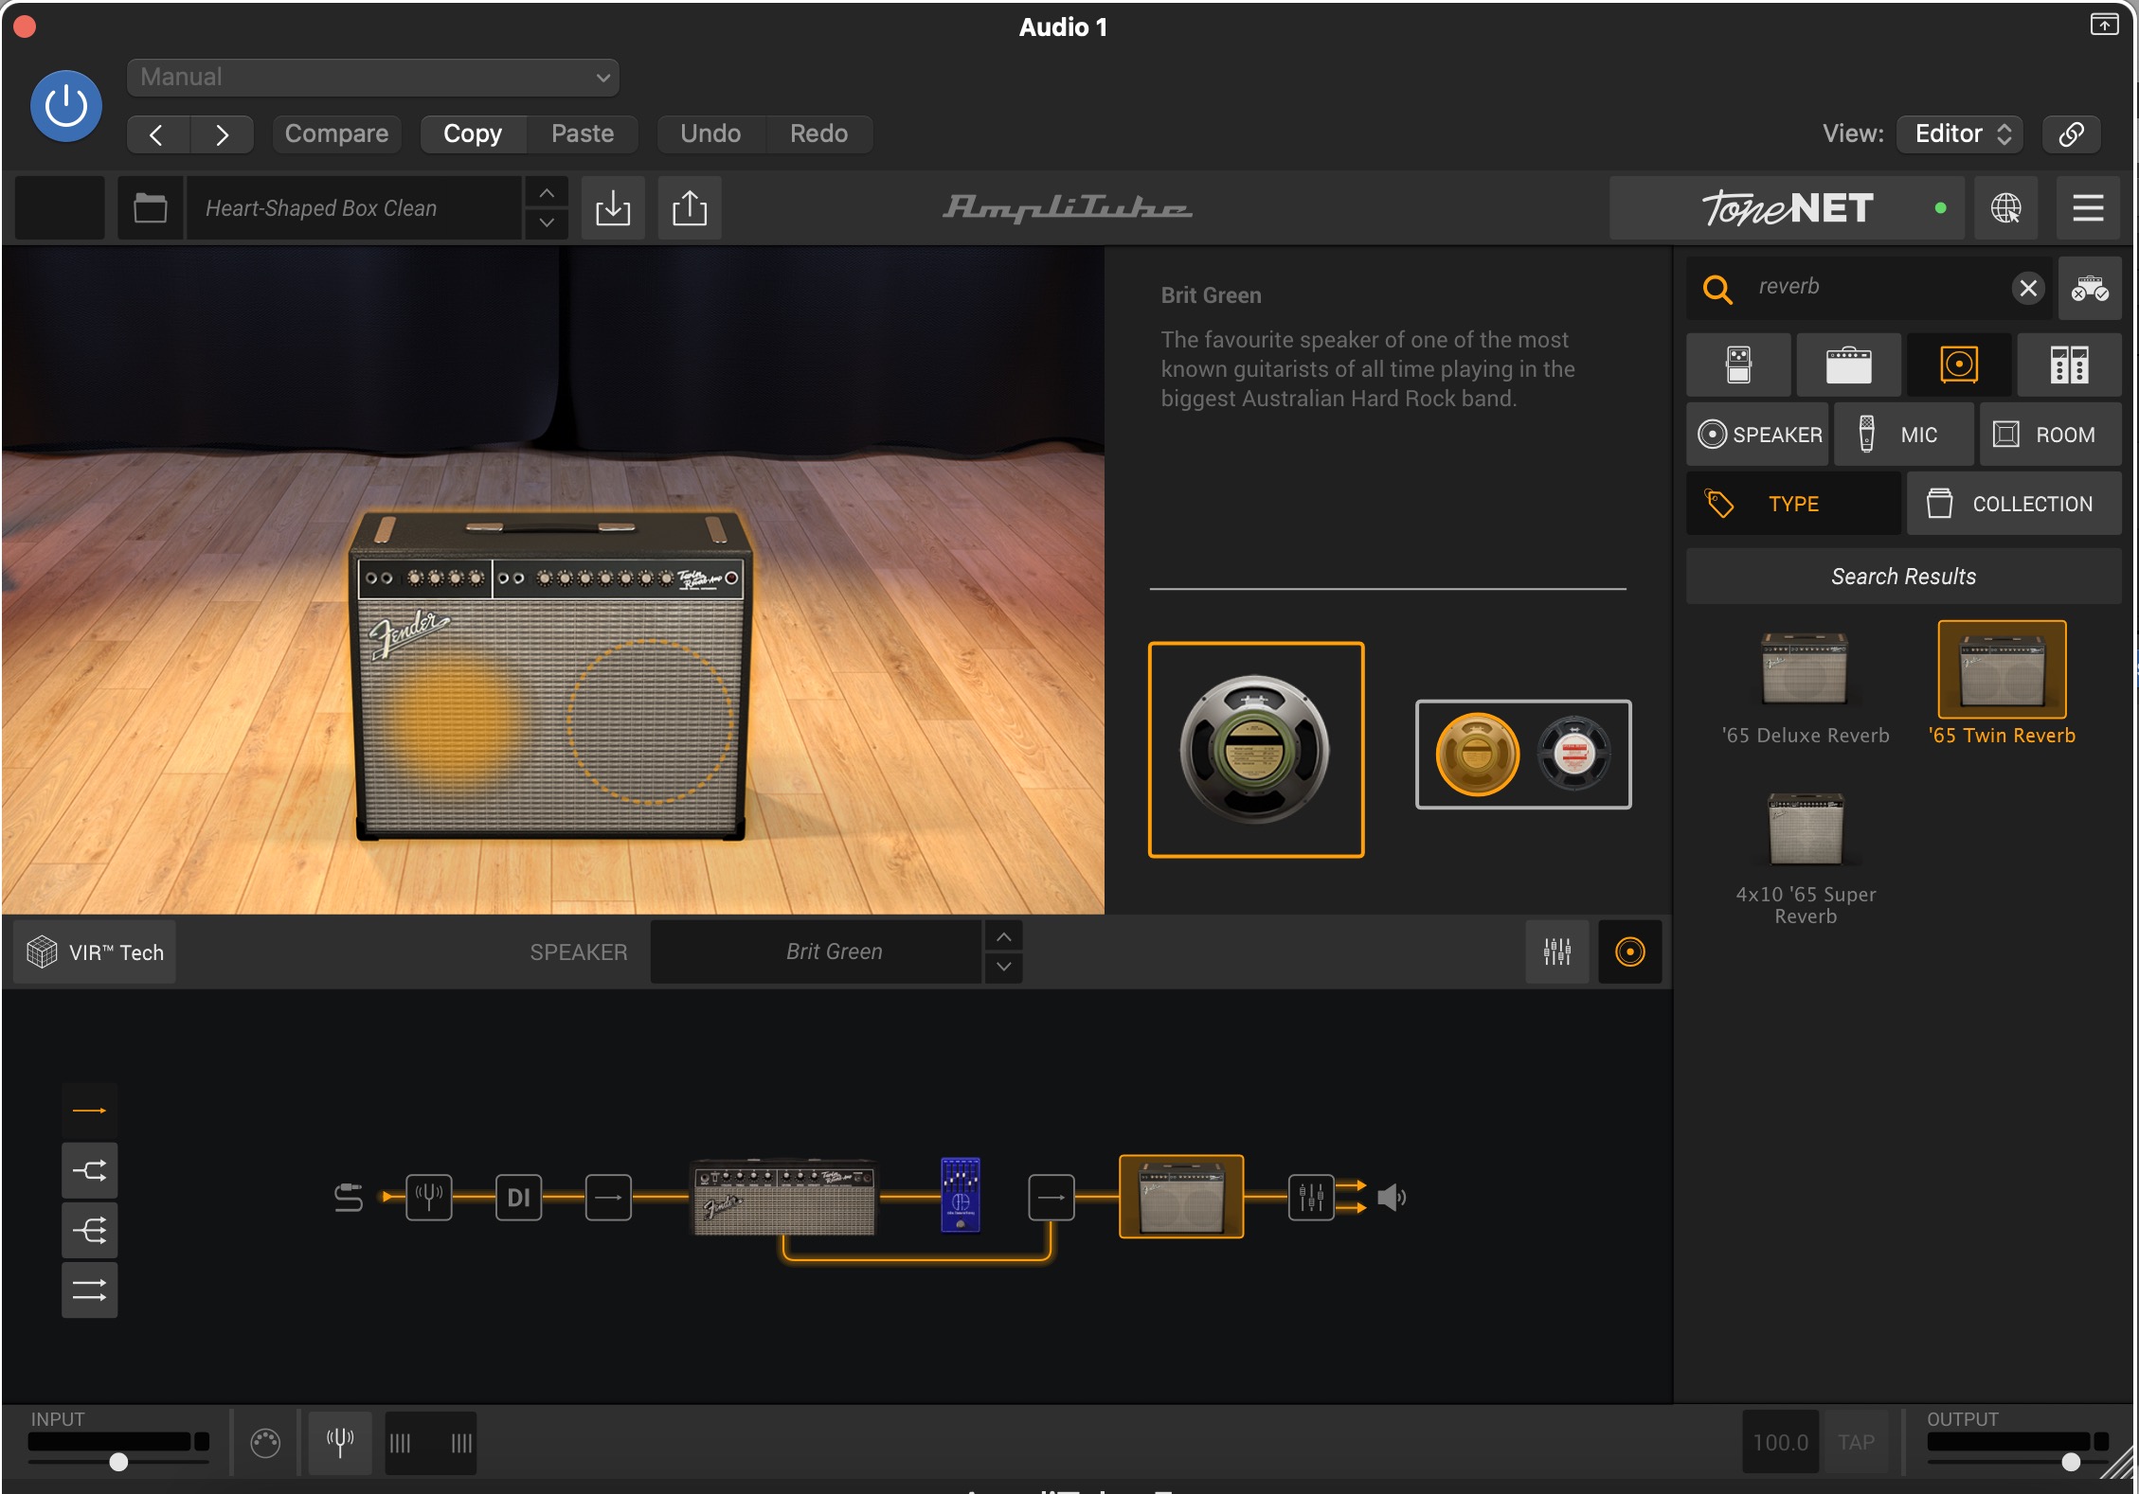Click the output speaker icon in chain
Screen dimensions: 2139x1494
[x=1391, y=1198]
